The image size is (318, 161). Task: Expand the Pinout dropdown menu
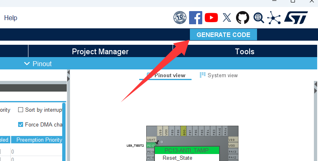pyautogui.click(x=38, y=64)
